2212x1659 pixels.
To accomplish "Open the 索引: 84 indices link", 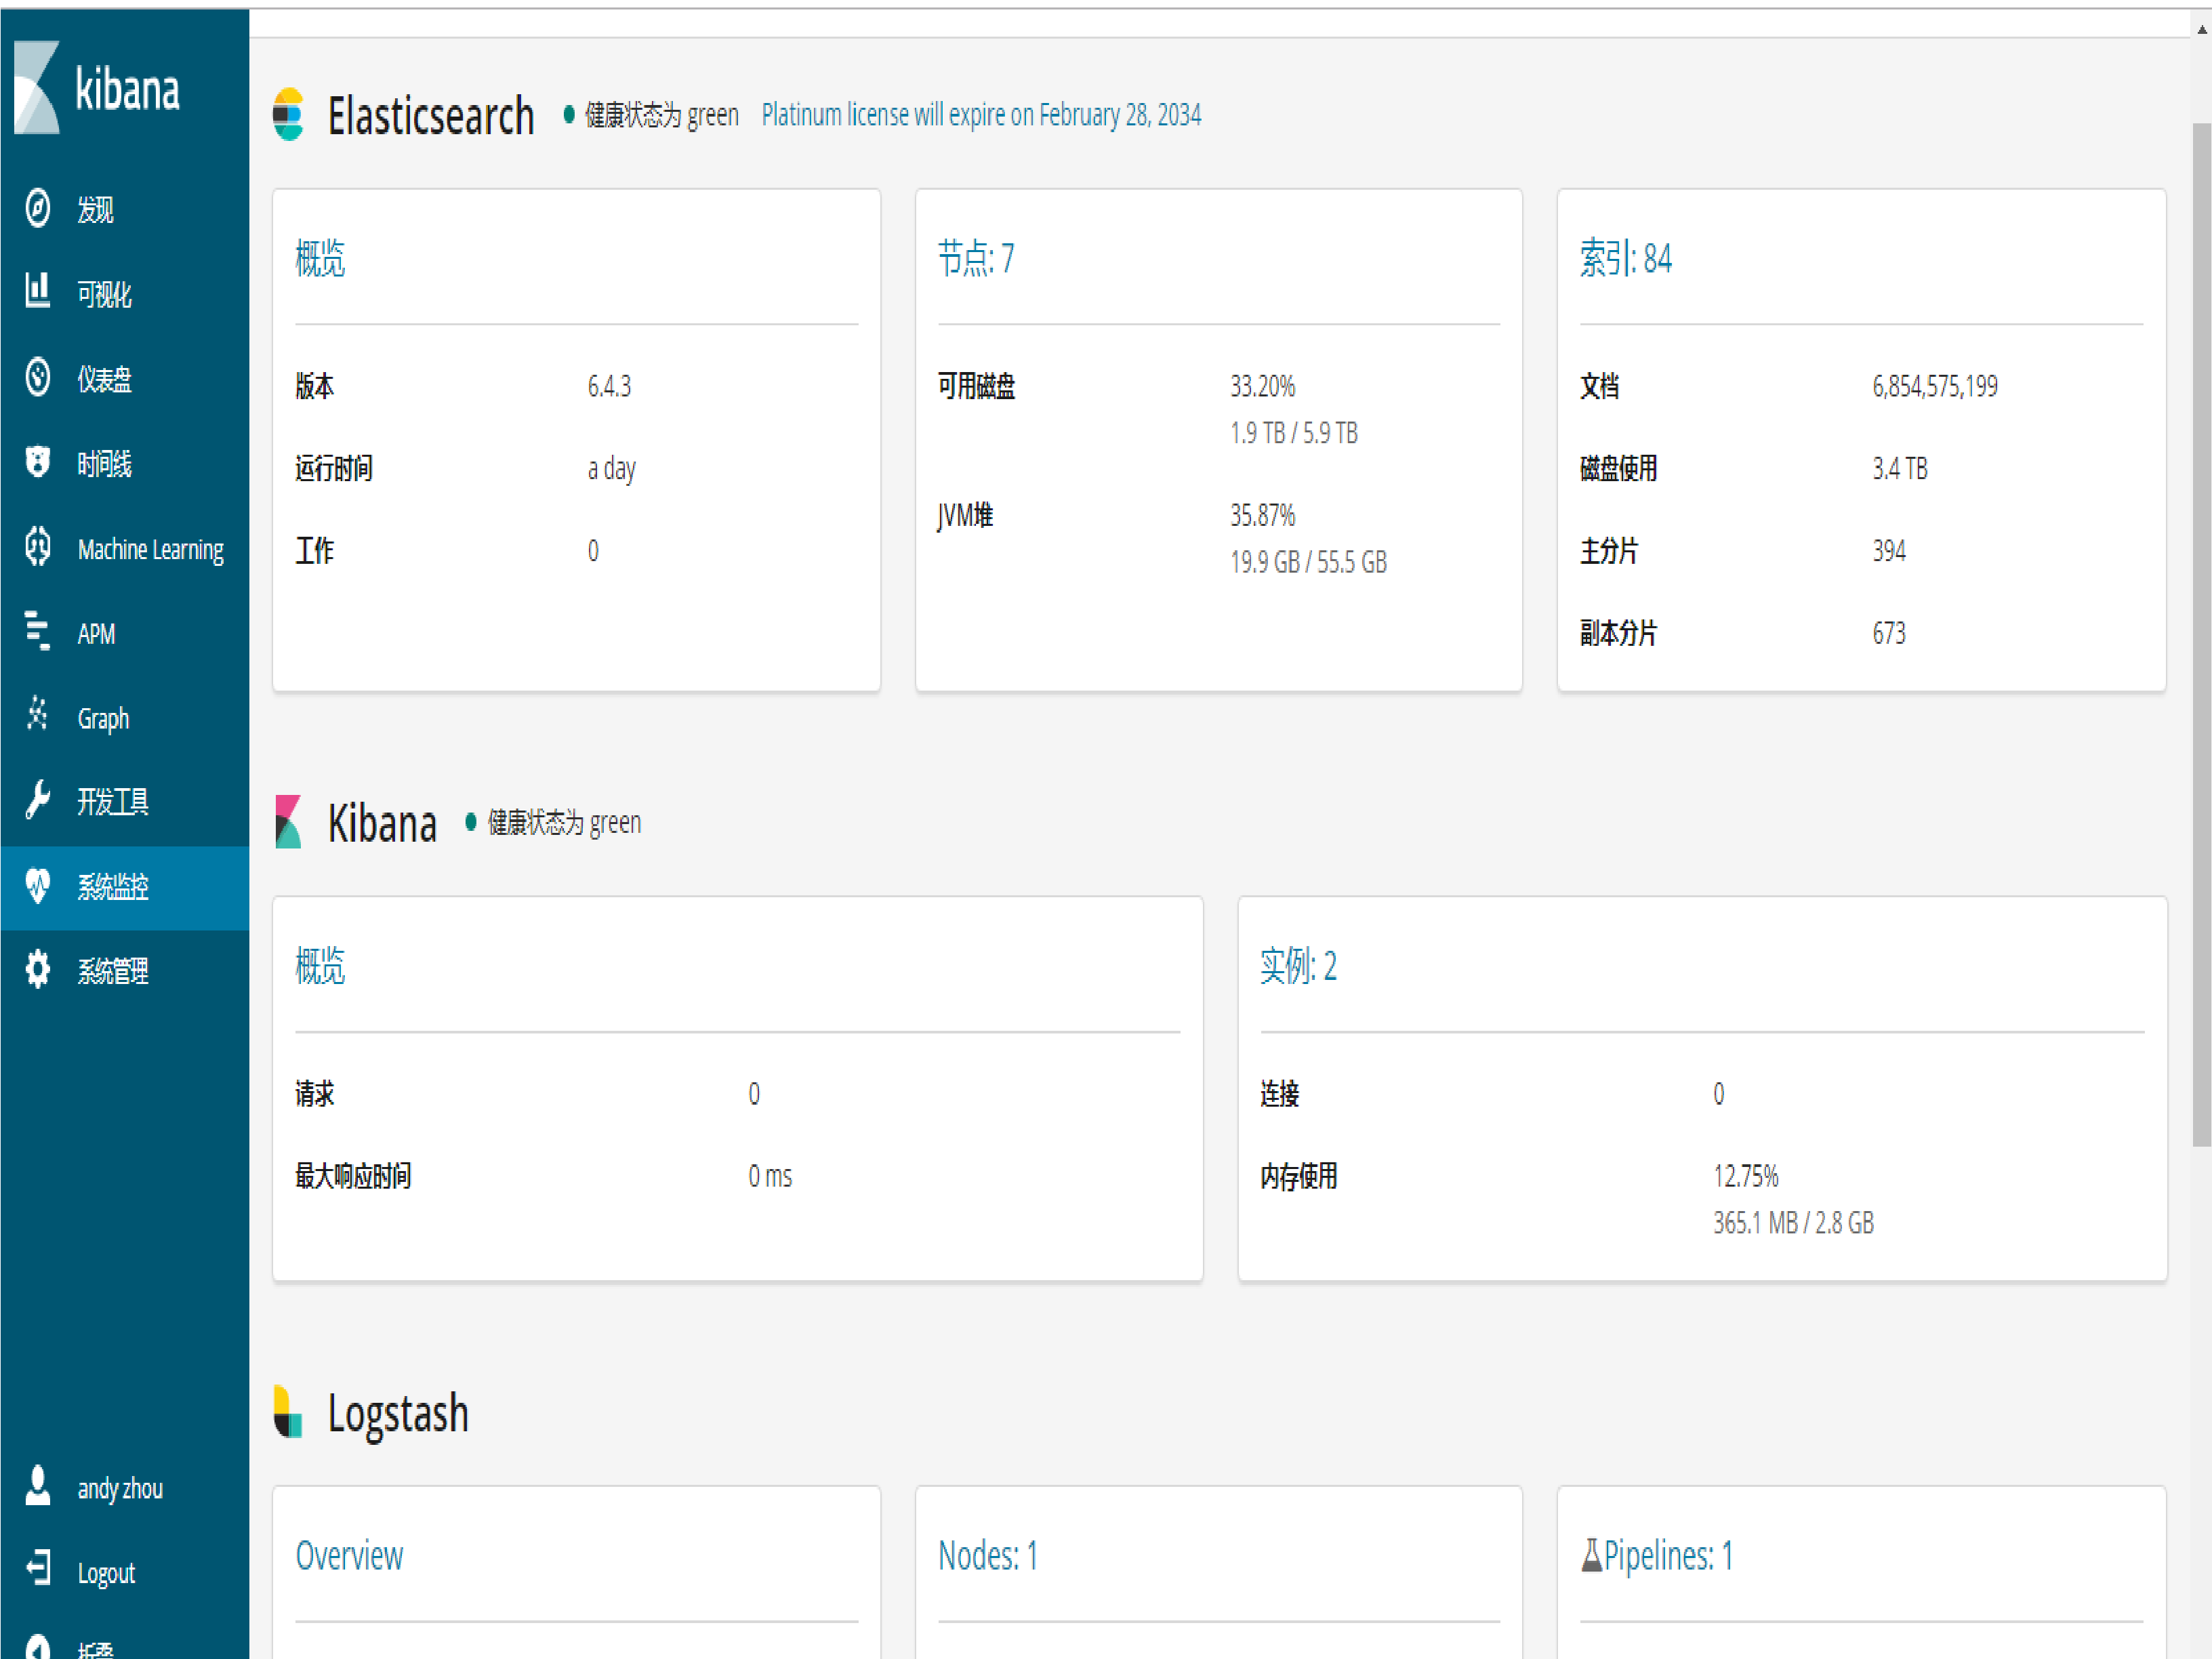I will [x=1626, y=258].
